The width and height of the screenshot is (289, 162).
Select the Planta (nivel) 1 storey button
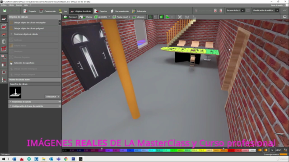point(121,17)
